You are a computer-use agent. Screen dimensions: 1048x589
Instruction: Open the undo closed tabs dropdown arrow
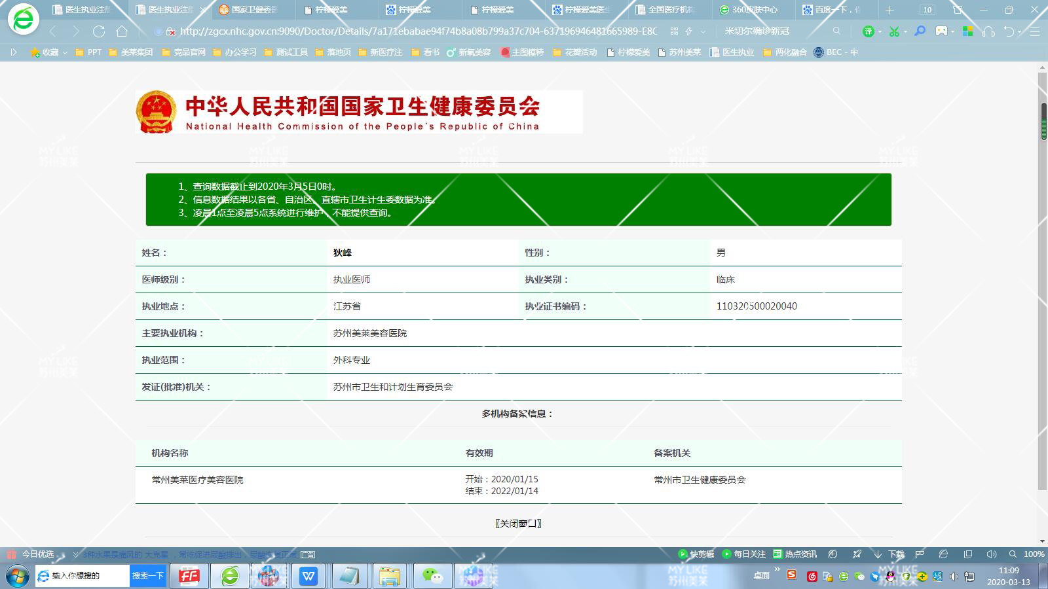click(1019, 31)
